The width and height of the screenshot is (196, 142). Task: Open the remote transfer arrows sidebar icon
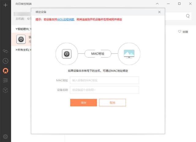pyautogui.click(x=6, y=51)
